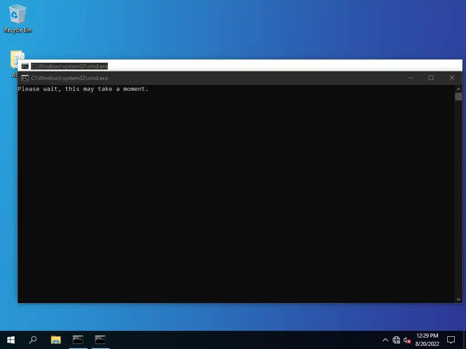Image resolution: width=466 pixels, height=349 pixels.
Task: Open network globe tray icon
Action: [396, 340]
